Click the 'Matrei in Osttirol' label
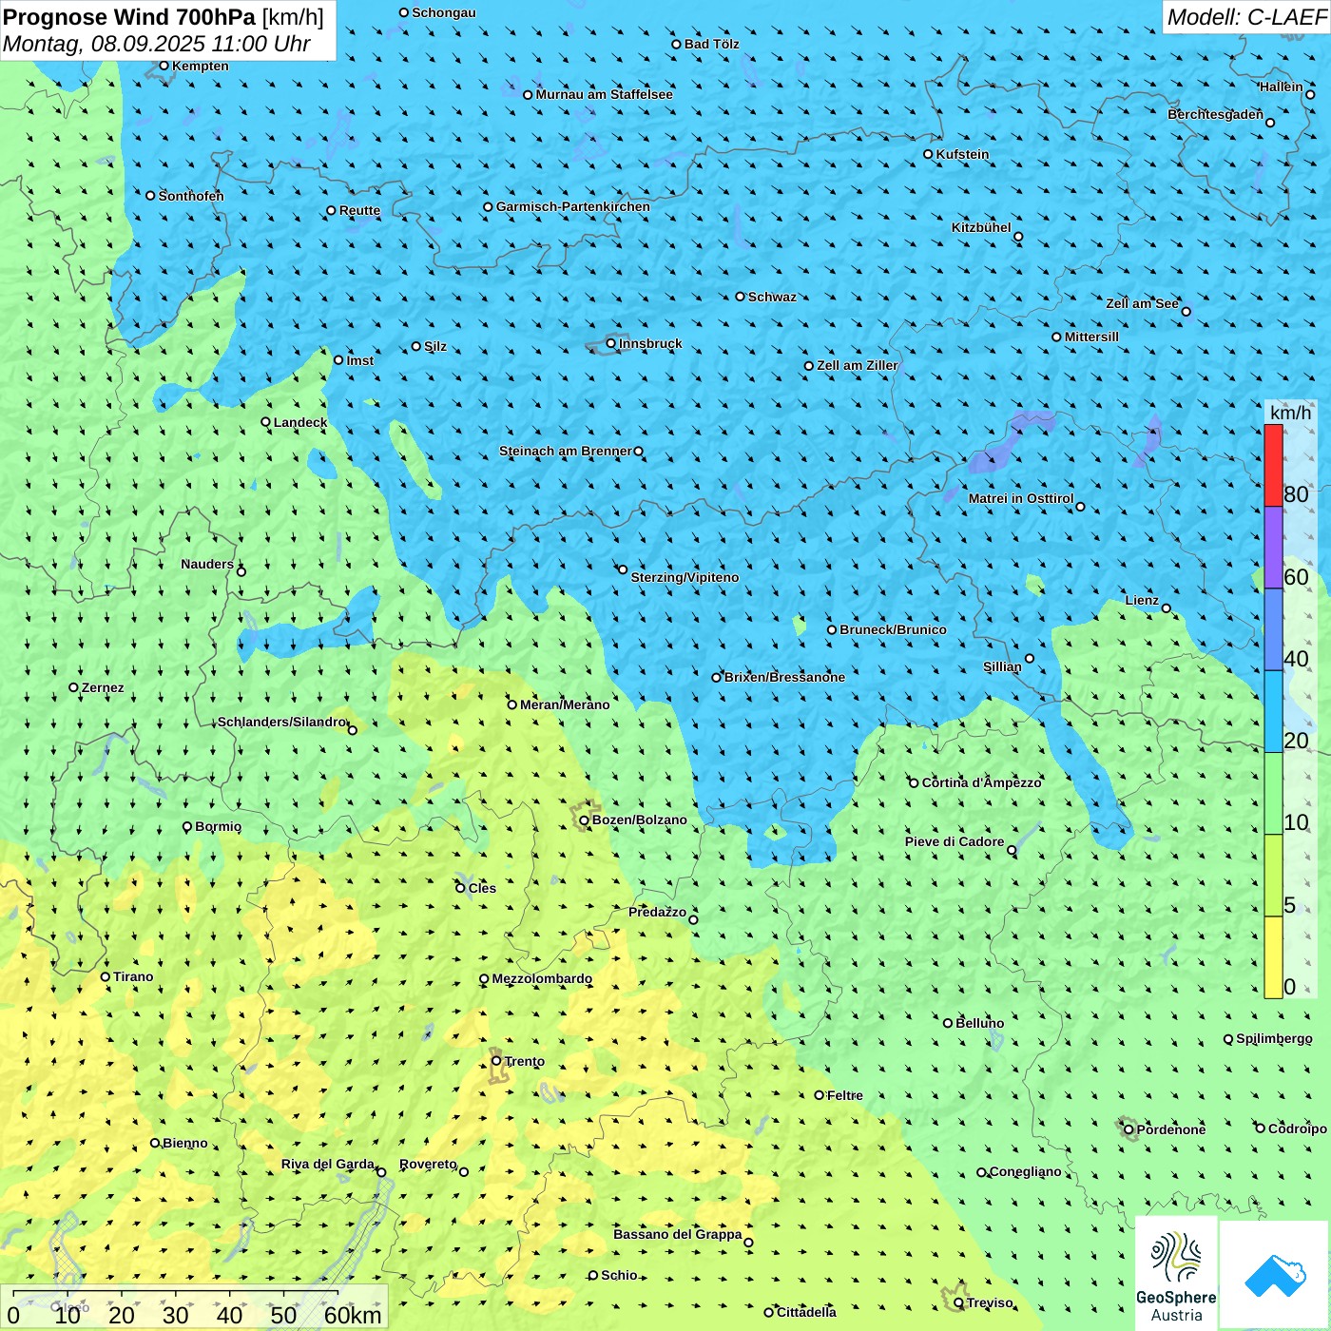The image size is (1331, 1331). [x=1021, y=498]
